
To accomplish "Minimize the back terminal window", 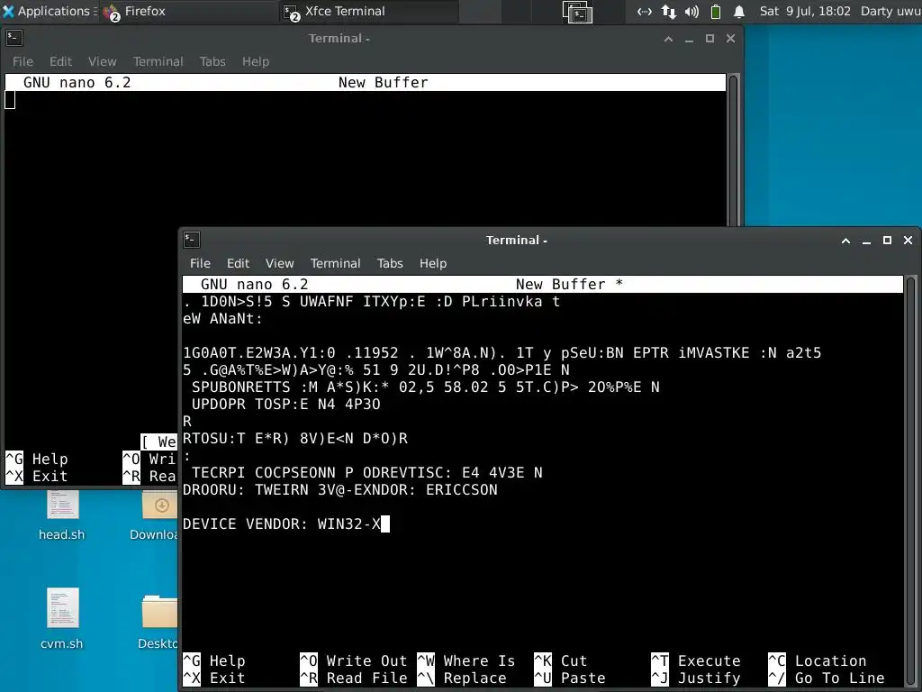I will click(689, 39).
